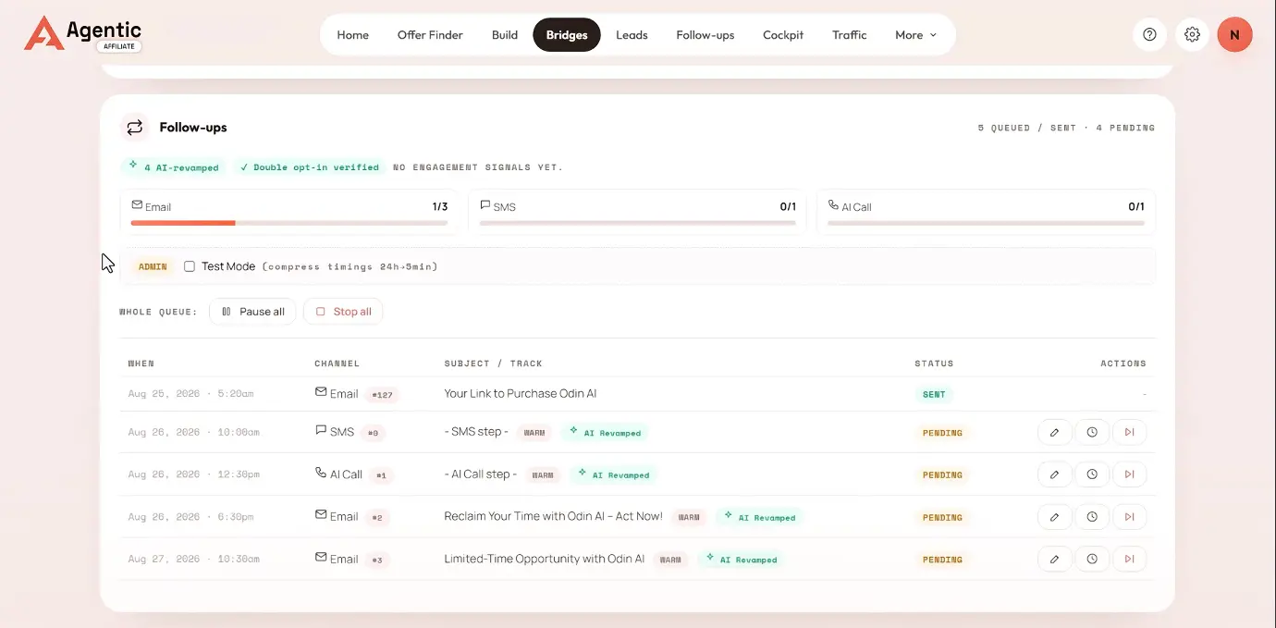Edit the Reclaim Your Time email
Viewport: 1276px width, 628px height.
click(x=1054, y=517)
